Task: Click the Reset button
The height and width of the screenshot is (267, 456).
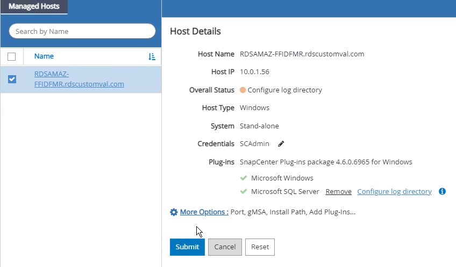Action: [260, 247]
